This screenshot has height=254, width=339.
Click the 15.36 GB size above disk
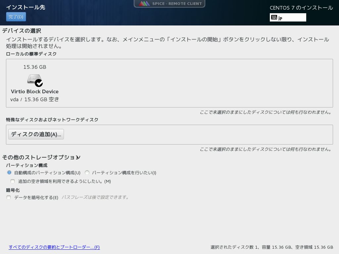pyautogui.click(x=35, y=67)
